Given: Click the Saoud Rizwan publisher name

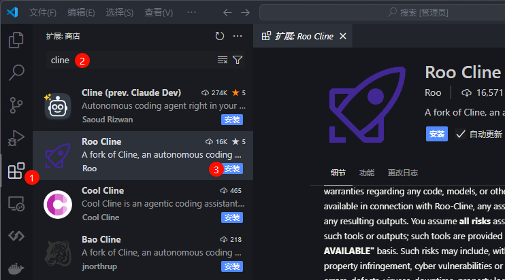Looking at the screenshot, I should tap(108, 120).
